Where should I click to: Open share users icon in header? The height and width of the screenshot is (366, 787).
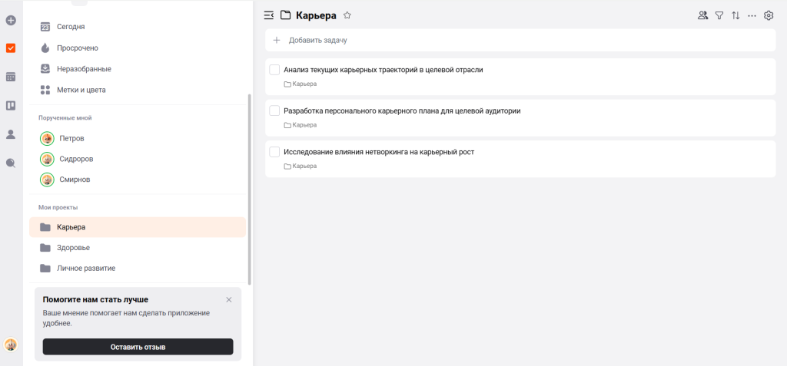(702, 15)
